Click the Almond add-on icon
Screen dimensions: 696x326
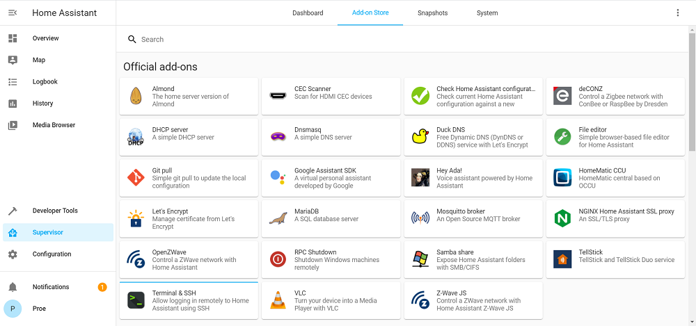click(136, 96)
